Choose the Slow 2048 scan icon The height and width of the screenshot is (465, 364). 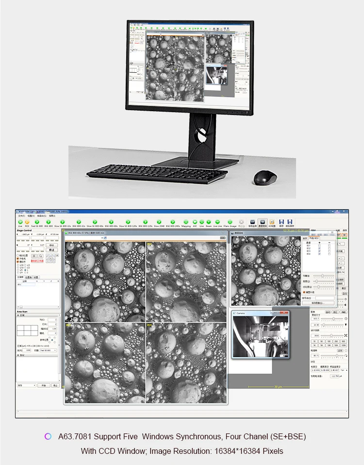[x=160, y=222]
